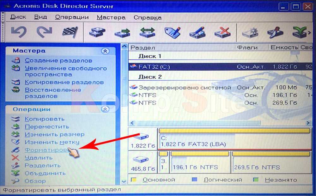Expand toolbar overflow chevron at right end
Screen dimensions: 316x196
pos(310,33)
